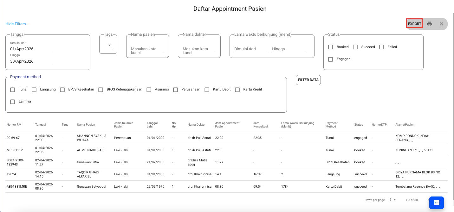Open the start date field 01/Apr/2026

click(31, 49)
